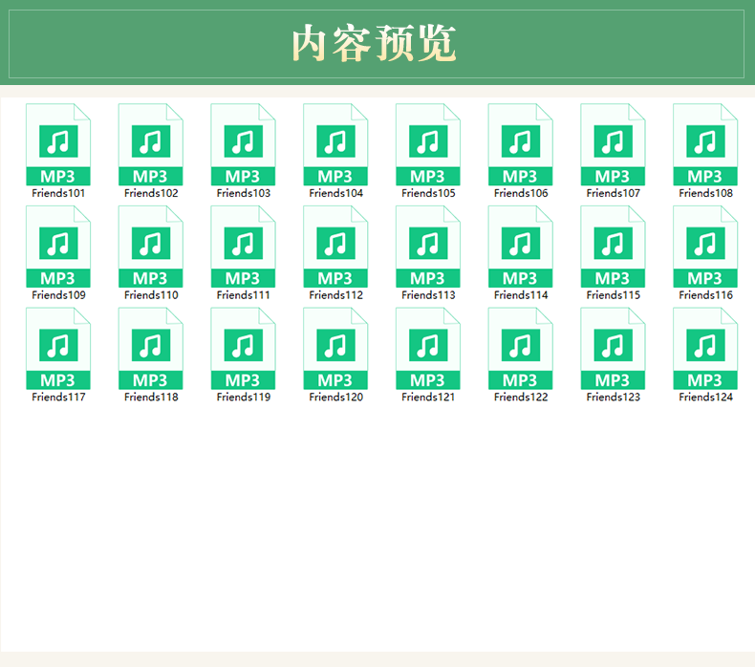Click the Friends124 music file icon
Viewport: 755px width, 667px height.
(x=705, y=349)
